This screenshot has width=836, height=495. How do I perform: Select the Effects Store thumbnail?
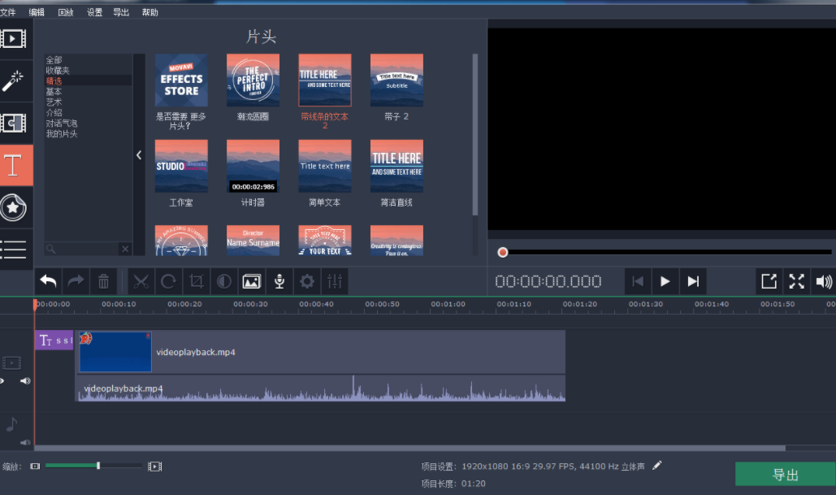[181, 80]
